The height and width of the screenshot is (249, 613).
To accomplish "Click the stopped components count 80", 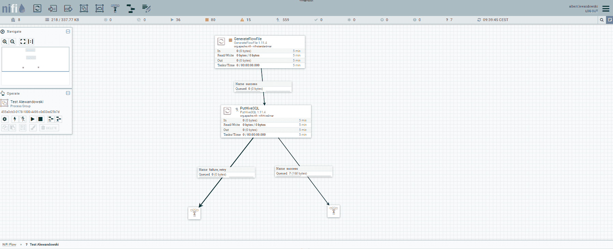I will click(210, 20).
